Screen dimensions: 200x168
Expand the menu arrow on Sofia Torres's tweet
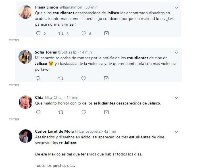coord(177,52)
